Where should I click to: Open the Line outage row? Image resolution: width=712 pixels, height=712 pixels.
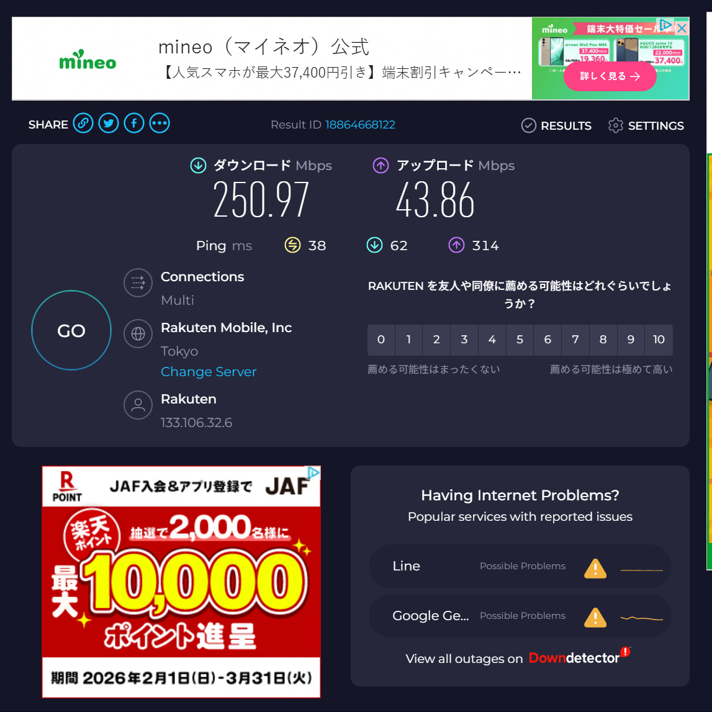coord(520,566)
